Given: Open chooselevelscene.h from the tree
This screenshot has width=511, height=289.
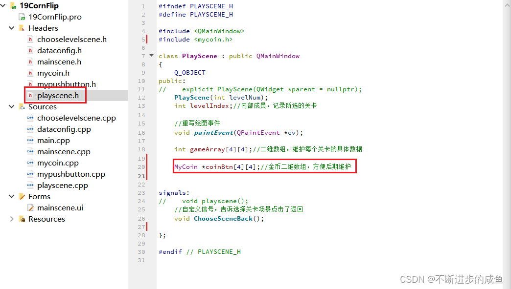Looking at the screenshot, I should [x=71, y=40].
